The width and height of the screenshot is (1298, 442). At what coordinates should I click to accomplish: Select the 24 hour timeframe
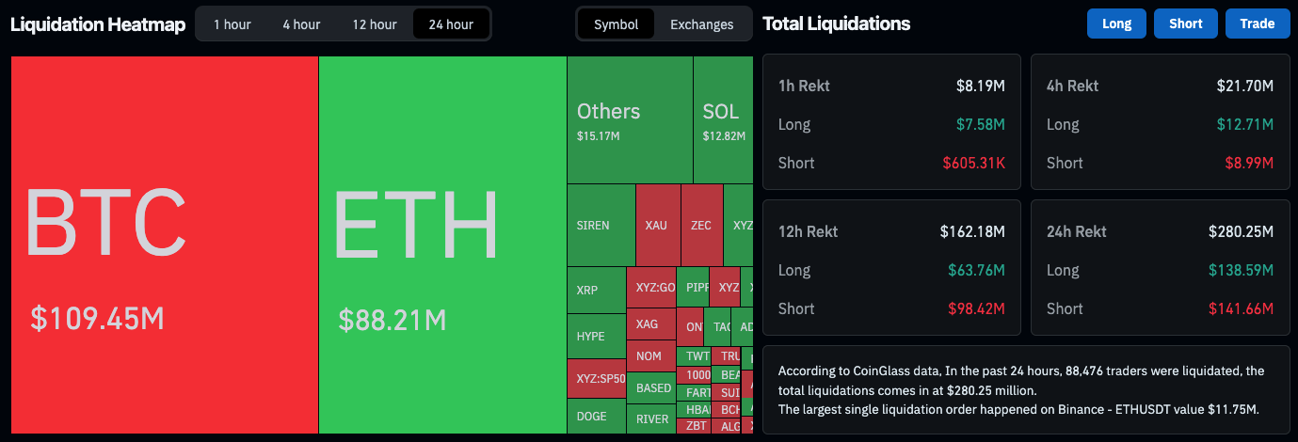451,24
